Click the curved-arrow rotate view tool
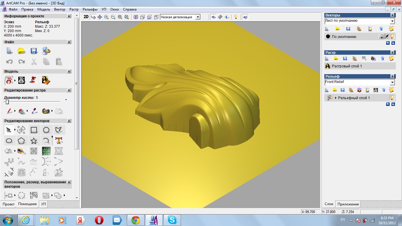The width and height of the screenshot is (402, 226). click(93, 17)
